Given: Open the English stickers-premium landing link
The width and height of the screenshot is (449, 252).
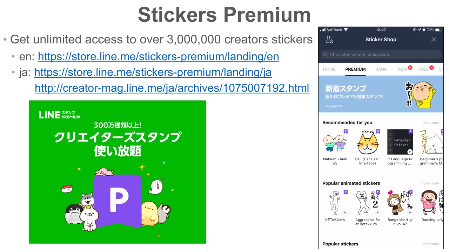Looking at the screenshot, I should [159, 56].
